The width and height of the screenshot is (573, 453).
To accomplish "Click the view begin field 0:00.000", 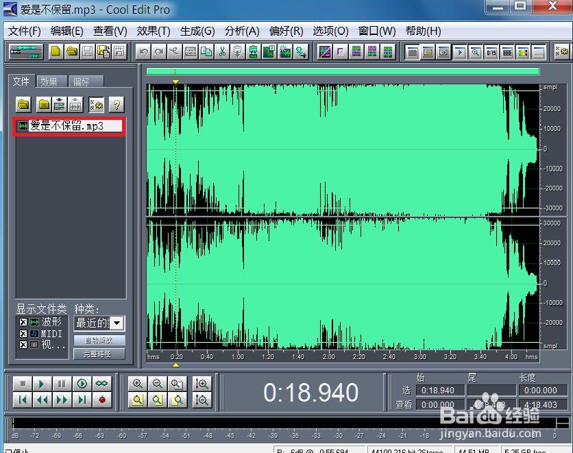I will pyautogui.click(x=440, y=405).
